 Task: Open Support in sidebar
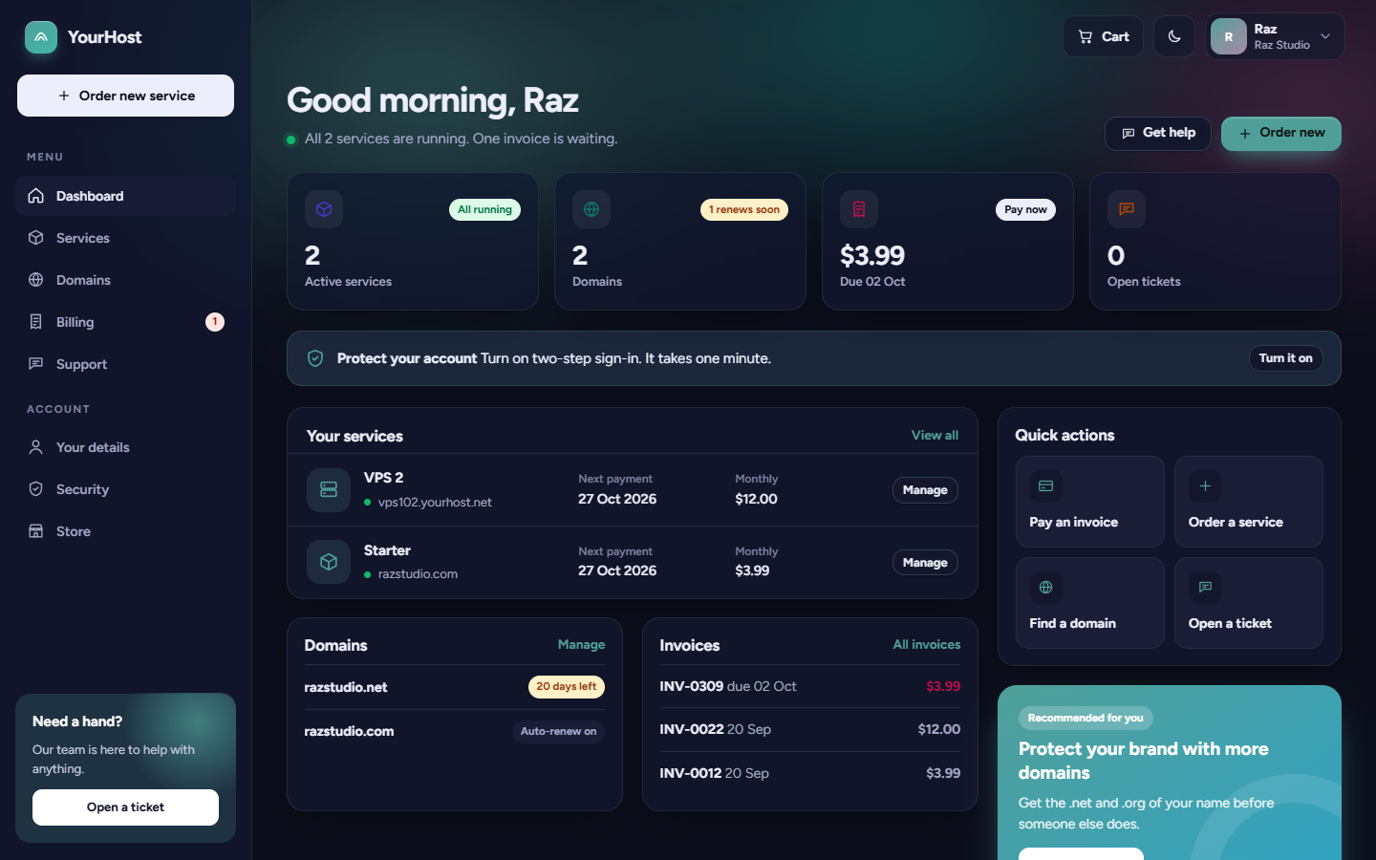point(125,364)
